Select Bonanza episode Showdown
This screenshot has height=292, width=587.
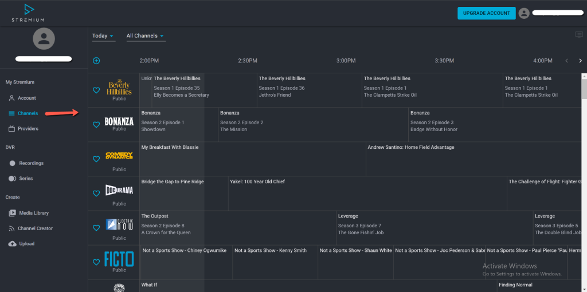(179, 124)
